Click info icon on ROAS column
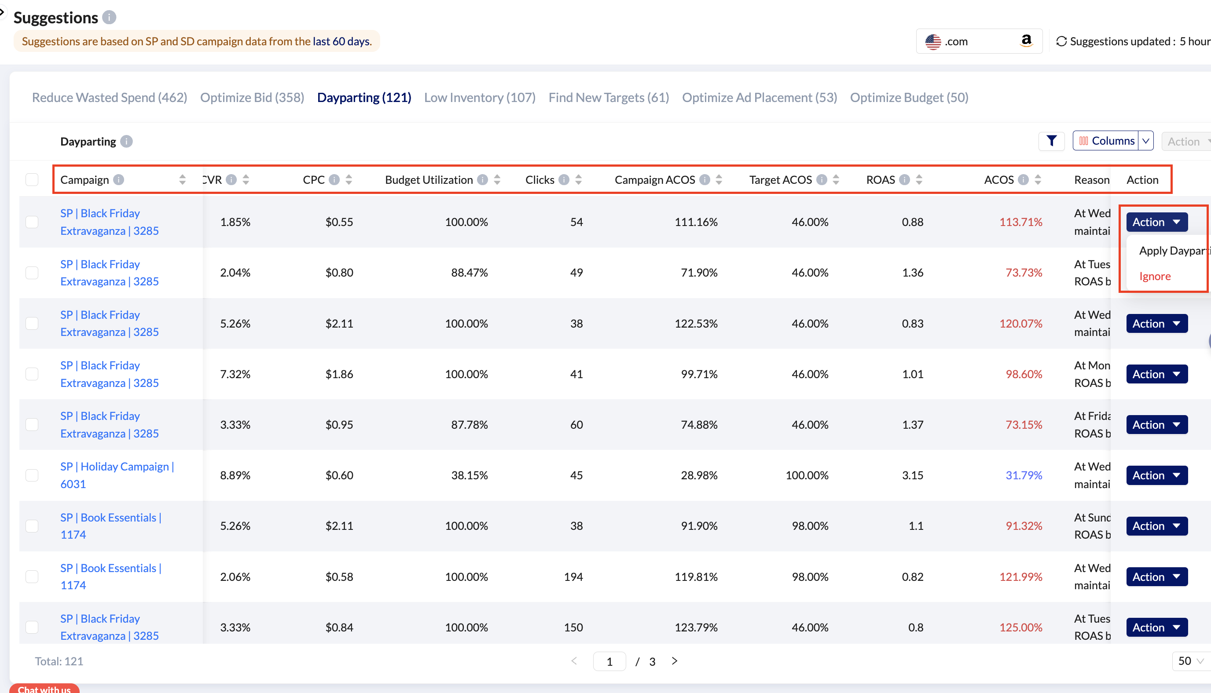The width and height of the screenshot is (1211, 693). pos(904,179)
